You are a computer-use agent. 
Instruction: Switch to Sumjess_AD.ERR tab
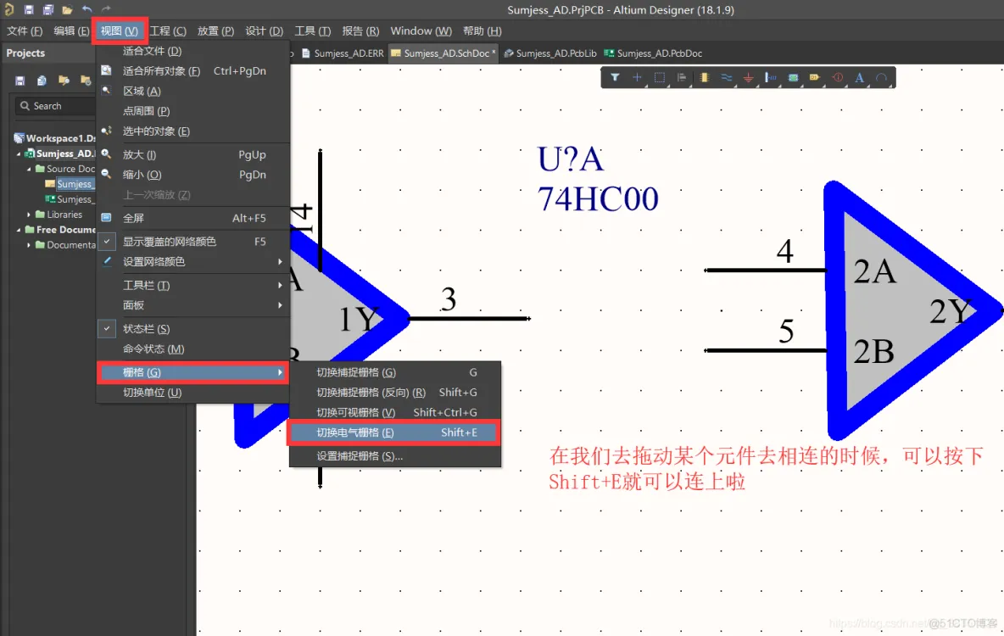[343, 53]
